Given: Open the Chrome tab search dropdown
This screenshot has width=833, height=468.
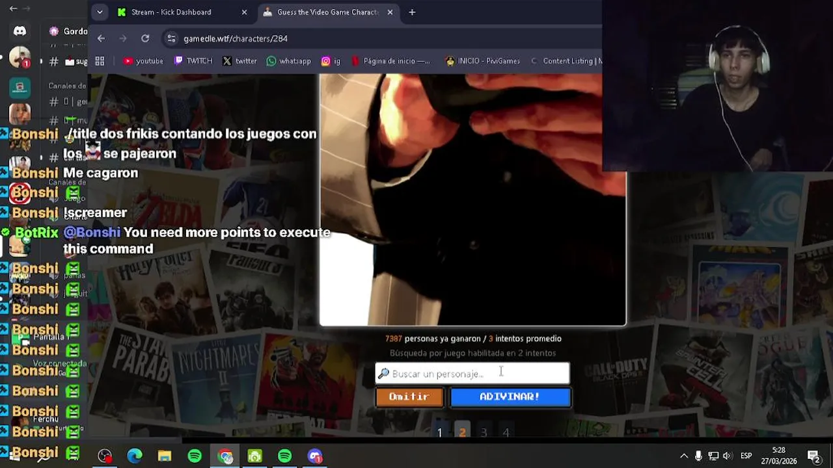Looking at the screenshot, I should coord(99,12).
